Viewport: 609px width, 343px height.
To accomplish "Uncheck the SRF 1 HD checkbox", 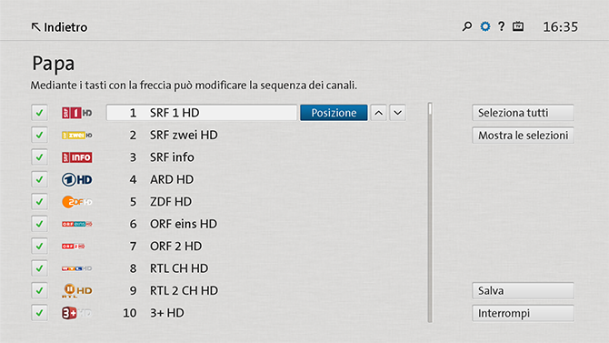I will pyautogui.click(x=39, y=113).
